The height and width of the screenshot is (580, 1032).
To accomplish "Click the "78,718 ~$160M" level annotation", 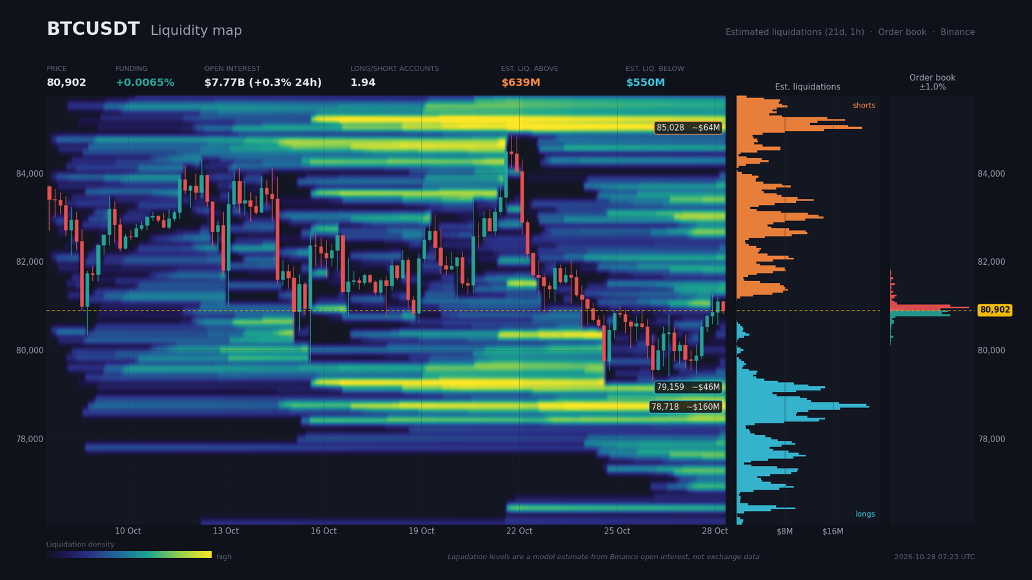I will (x=686, y=407).
